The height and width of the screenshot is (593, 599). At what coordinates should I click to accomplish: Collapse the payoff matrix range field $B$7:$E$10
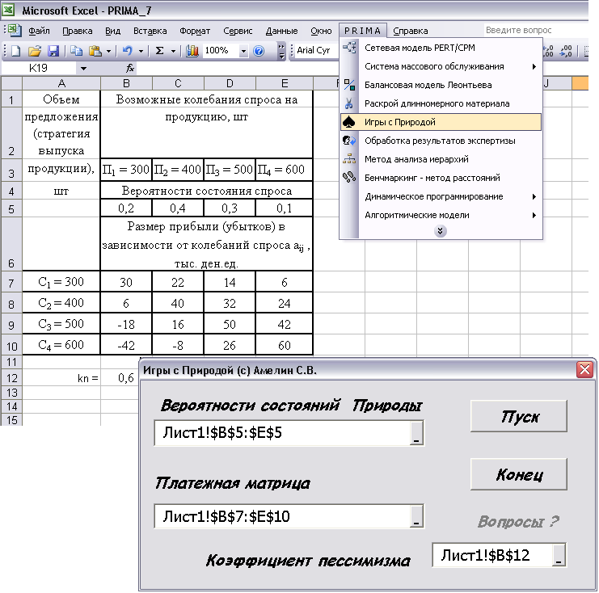point(416,516)
